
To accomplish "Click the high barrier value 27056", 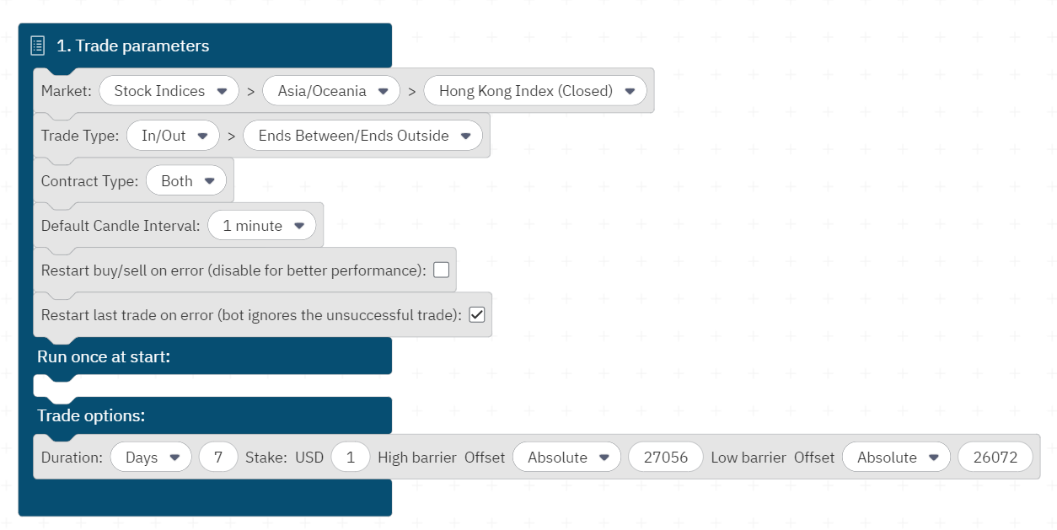I will pyautogui.click(x=665, y=458).
